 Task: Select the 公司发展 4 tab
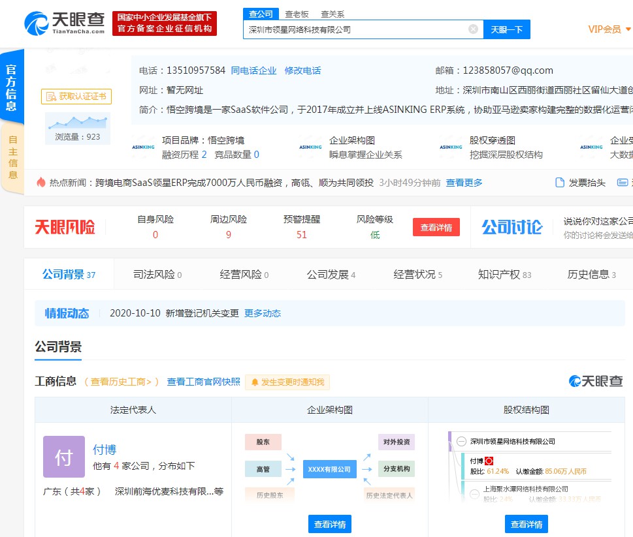pyautogui.click(x=331, y=275)
